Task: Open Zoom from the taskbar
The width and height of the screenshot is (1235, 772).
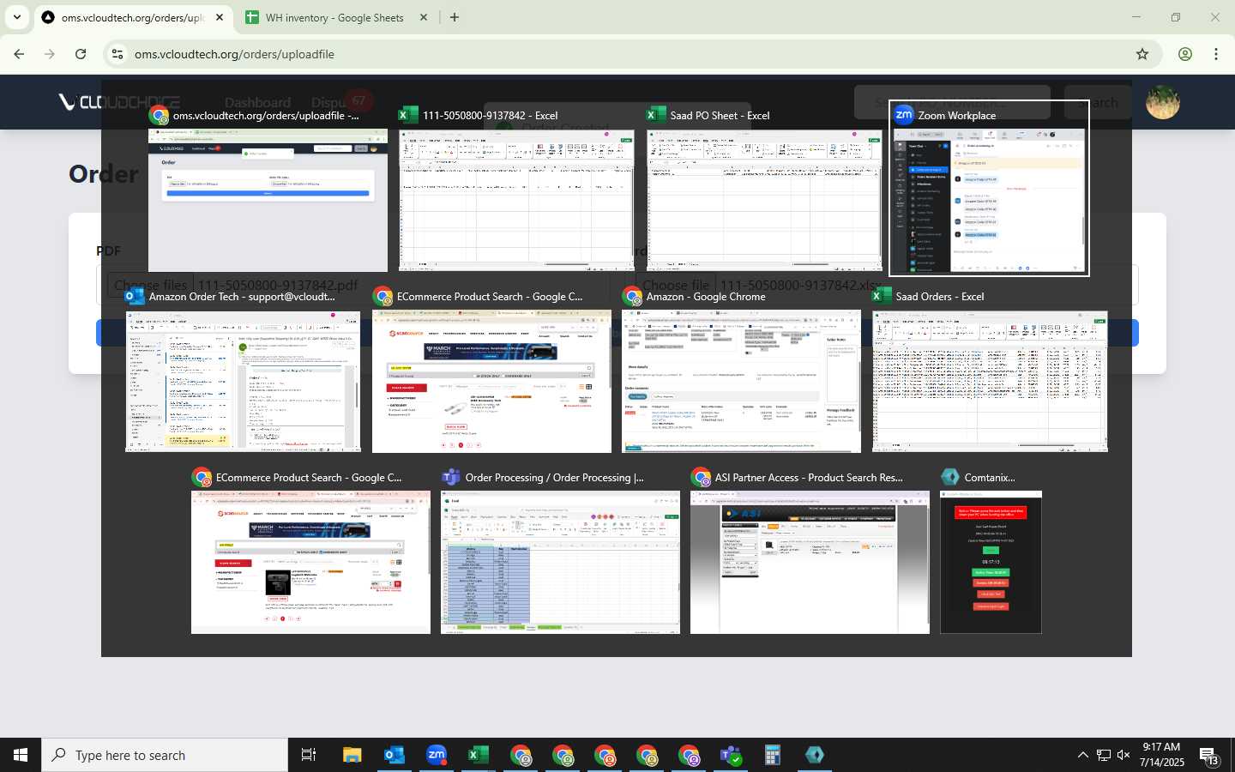Action: tap(437, 755)
